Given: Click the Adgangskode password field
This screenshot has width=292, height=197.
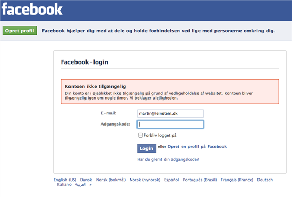Looking at the screenshot, I should (170, 124).
